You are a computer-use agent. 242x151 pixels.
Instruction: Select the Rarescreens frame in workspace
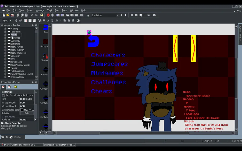(16, 62)
